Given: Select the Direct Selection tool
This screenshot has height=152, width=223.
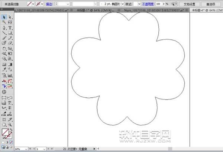Looking at the screenshot, I should pos(10,17).
